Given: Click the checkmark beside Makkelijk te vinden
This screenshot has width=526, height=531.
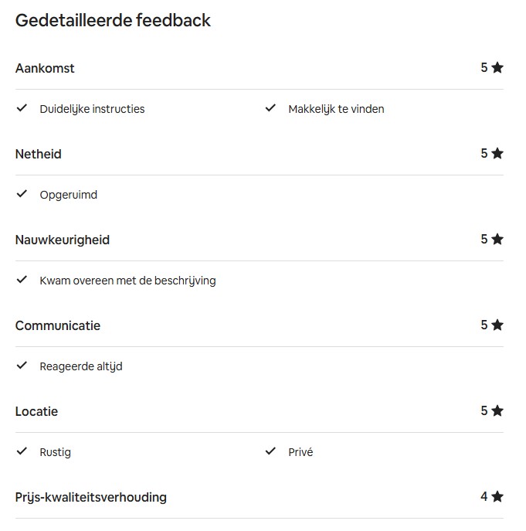Looking at the screenshot, I should click(x=270, y=108).
